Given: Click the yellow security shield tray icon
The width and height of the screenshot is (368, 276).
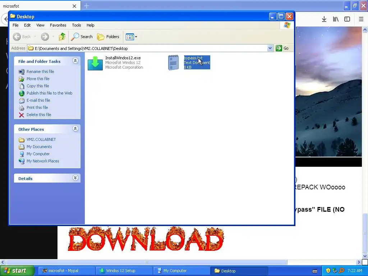Looking at the screenshot, I should pos(328,271).
